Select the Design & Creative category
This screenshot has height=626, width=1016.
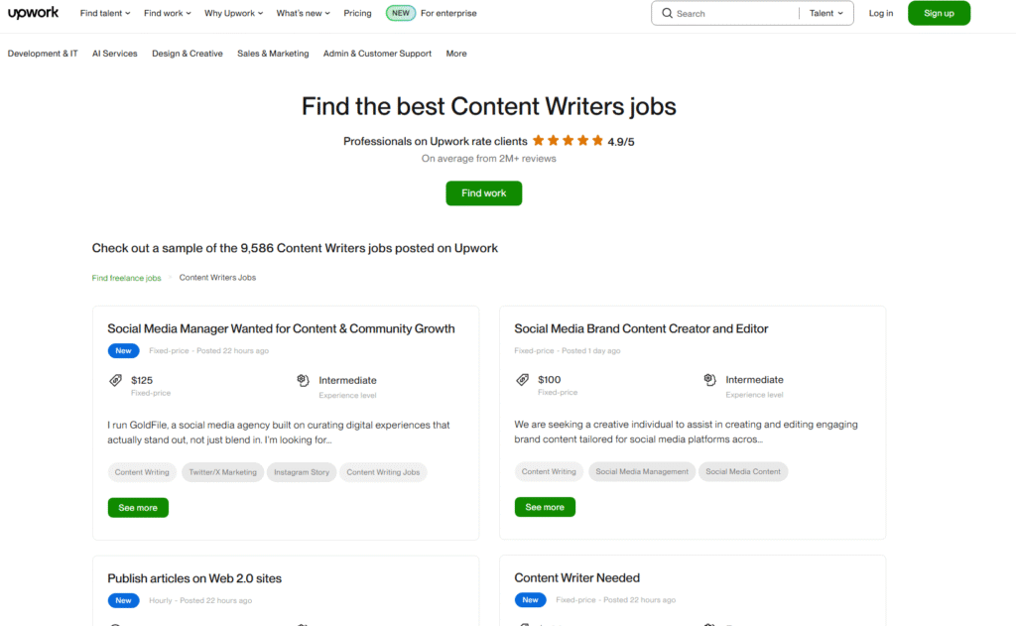click(188, 54)
